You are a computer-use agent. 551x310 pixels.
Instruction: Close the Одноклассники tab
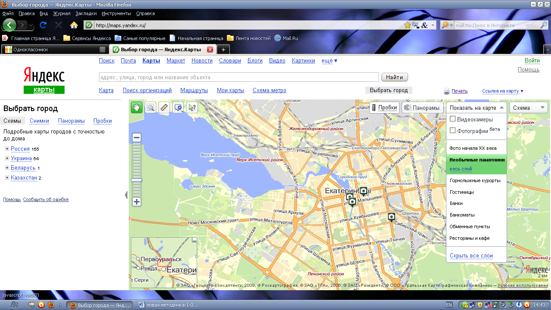pos(102,50)
